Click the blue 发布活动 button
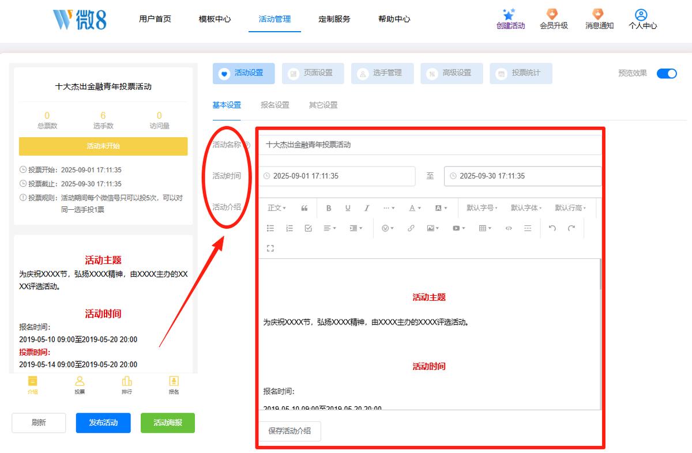Viewport: 692px width, 453px height. (103, 422)
